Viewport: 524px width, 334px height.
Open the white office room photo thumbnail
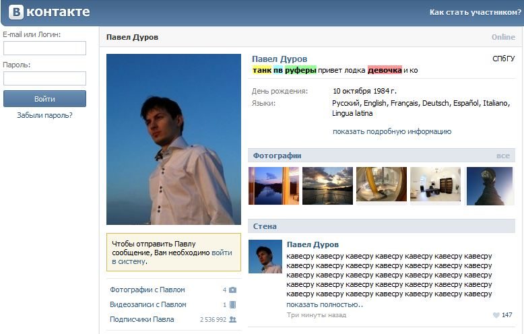[436, 186]
